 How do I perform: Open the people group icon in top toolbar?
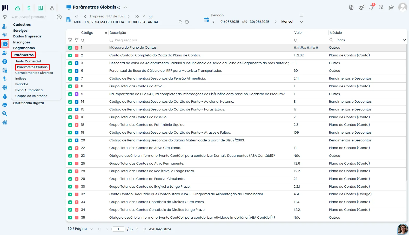click(17, 8)
